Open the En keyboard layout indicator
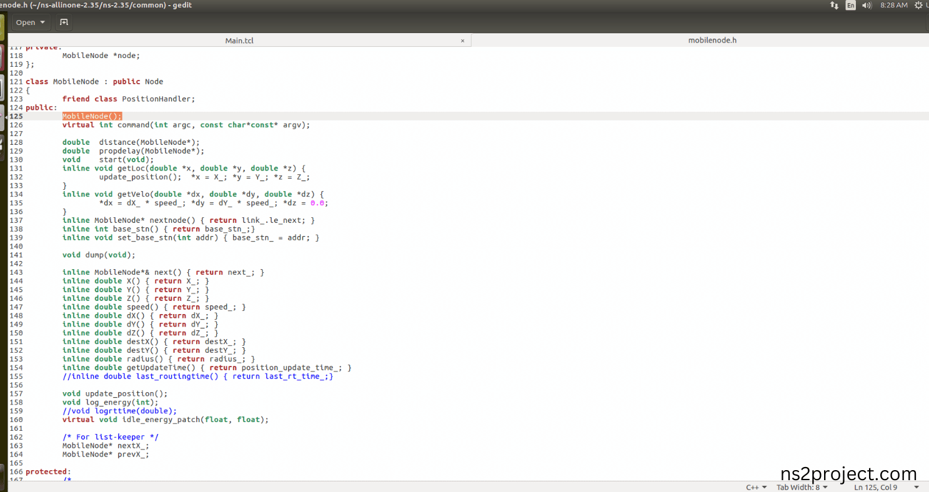The image size is (929, 492). 850,5
